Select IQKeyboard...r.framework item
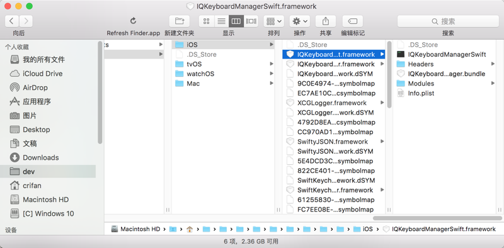This screenshot has width=504, height=248. click(x=334, y=64)
